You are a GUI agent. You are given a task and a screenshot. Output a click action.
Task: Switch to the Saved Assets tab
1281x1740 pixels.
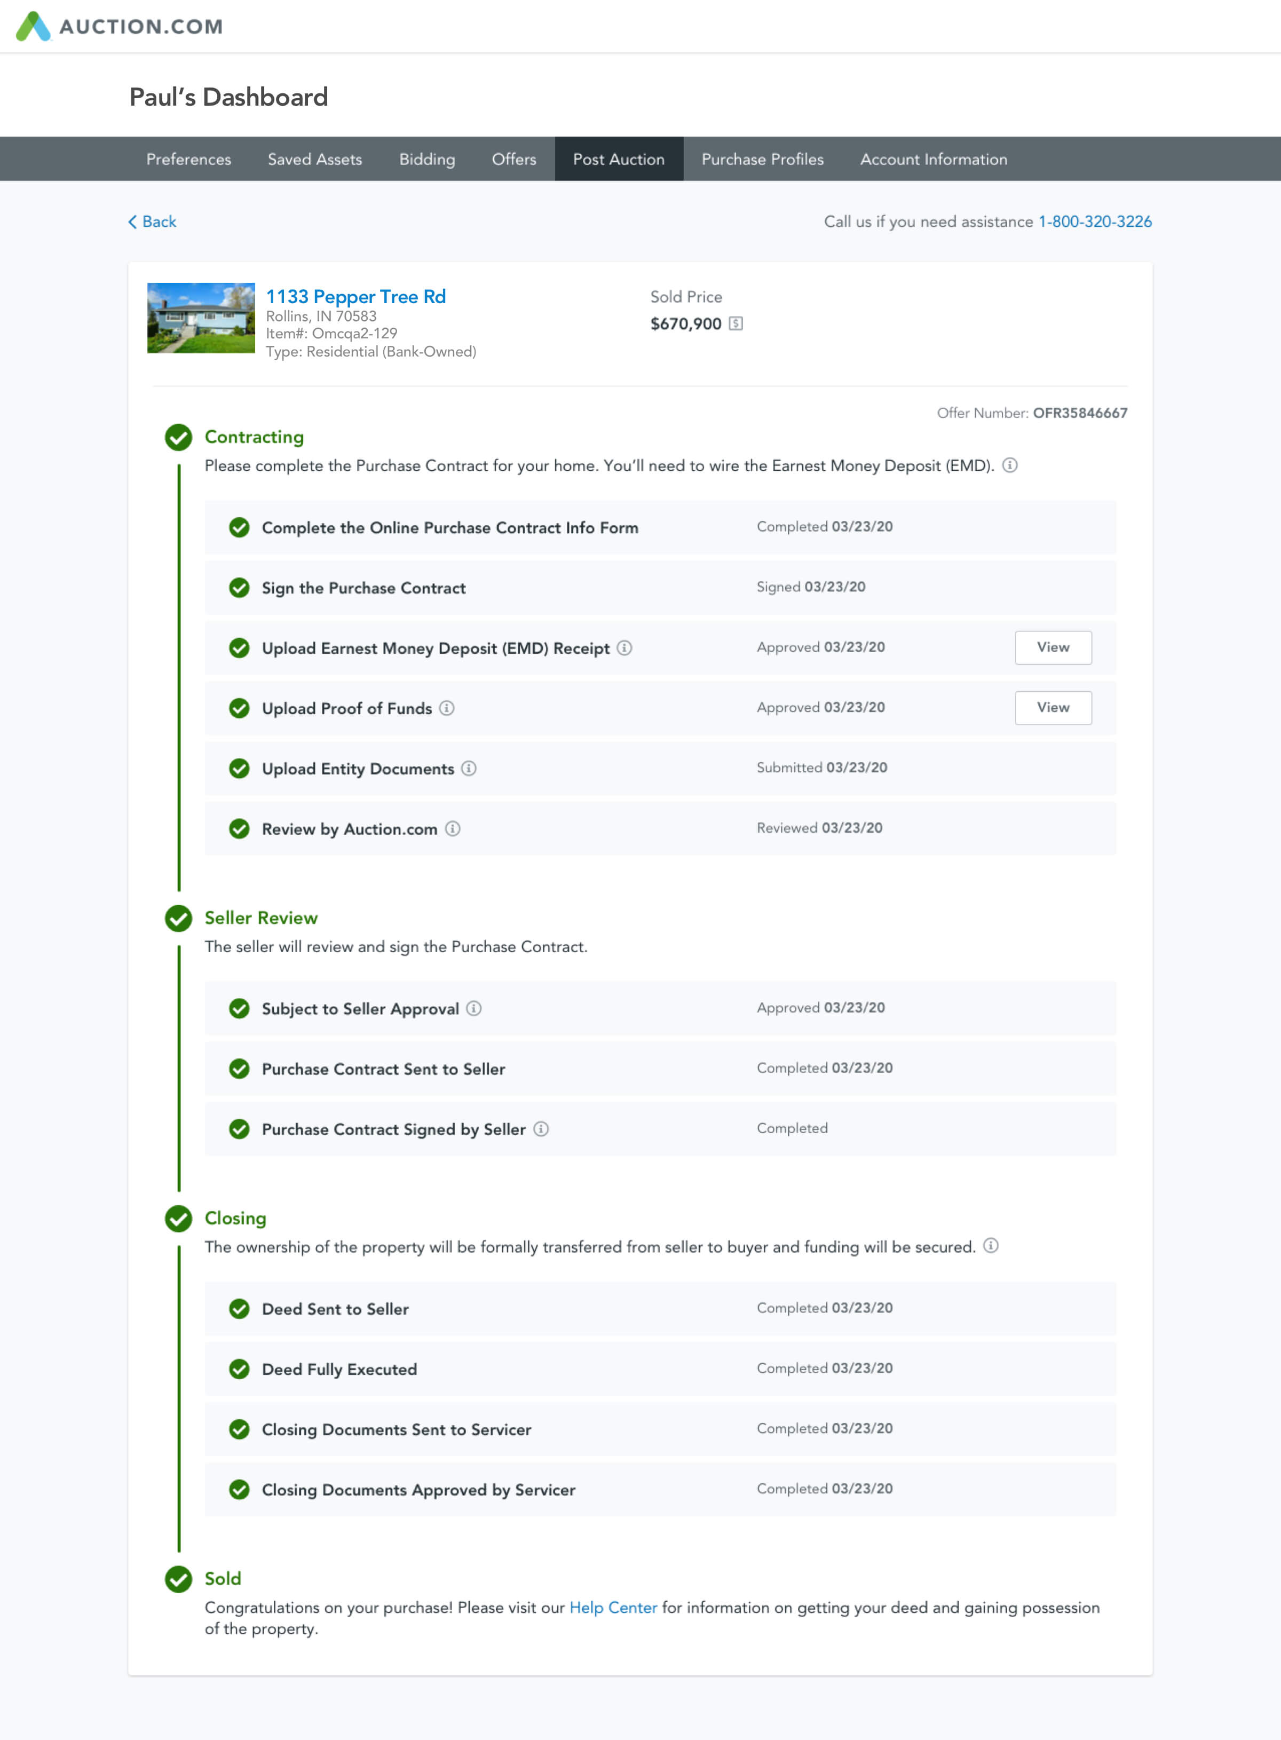click(315, 159)
